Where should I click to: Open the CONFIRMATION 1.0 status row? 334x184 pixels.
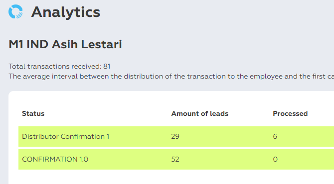coord(176,159)
